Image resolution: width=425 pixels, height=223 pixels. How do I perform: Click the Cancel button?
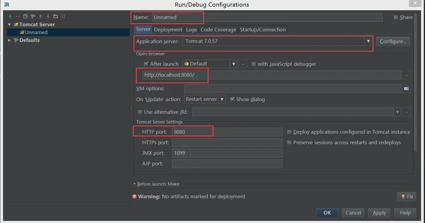pyautogui.click(x=353, y=213)
